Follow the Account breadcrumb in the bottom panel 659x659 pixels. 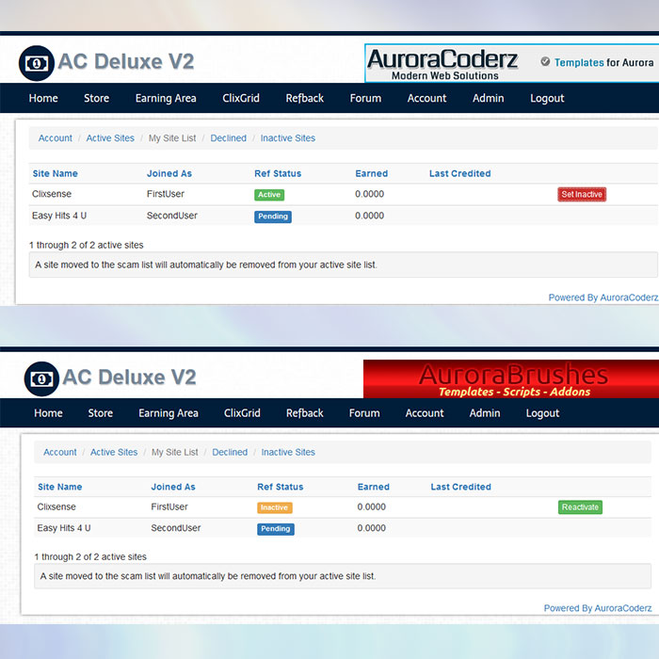pos(60,452)
